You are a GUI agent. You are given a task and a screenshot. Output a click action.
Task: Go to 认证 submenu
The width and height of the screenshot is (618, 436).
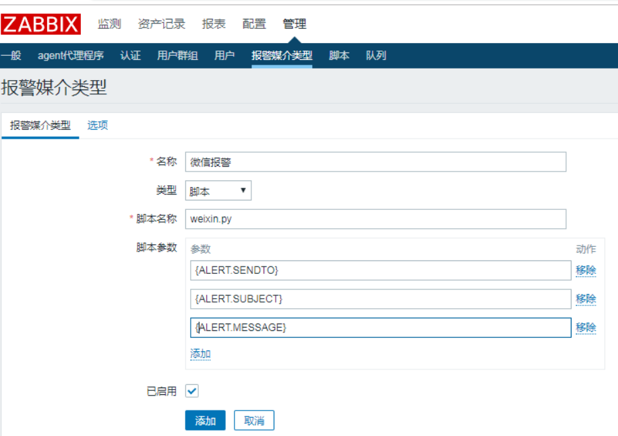(x=131, y=55)
